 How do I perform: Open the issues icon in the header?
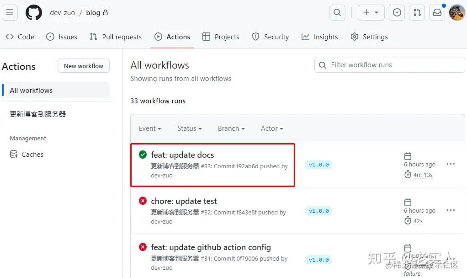pos(396,12)
